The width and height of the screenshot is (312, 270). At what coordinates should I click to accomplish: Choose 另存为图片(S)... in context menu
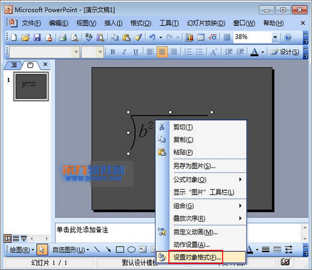click(x=201, y=166)
